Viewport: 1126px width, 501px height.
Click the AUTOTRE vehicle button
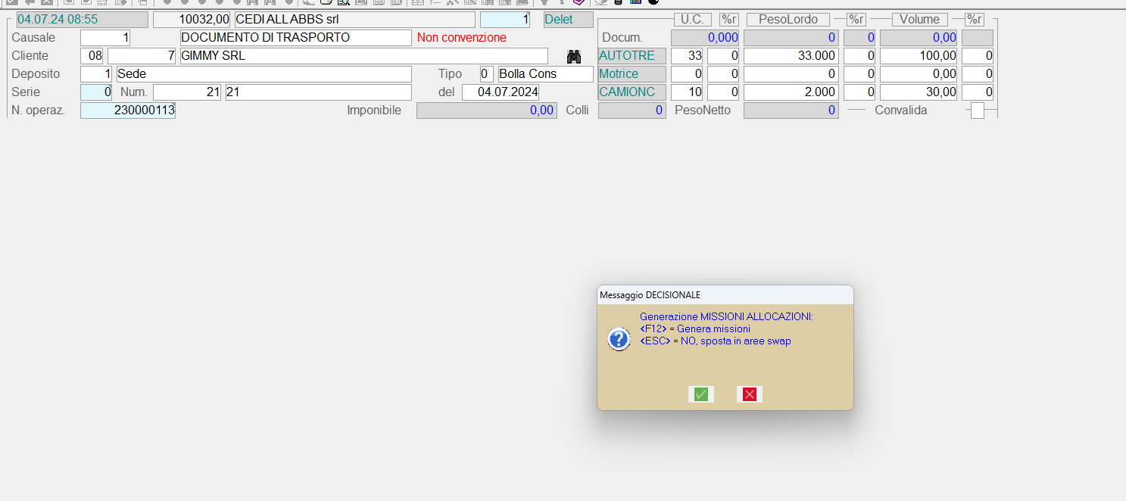click(632, 56)
